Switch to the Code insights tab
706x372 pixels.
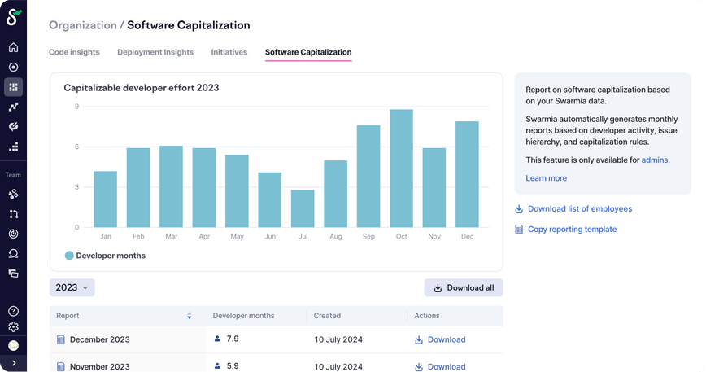74,52
